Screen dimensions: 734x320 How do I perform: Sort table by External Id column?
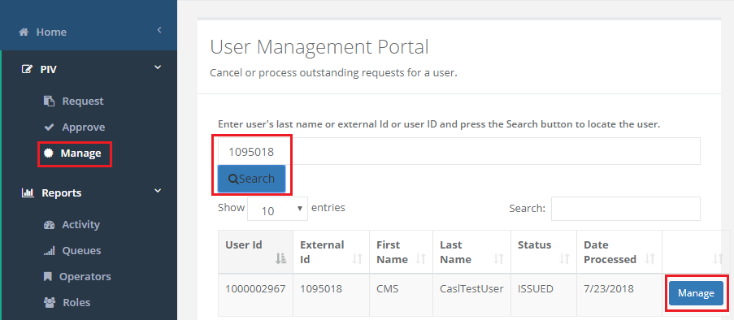pos(332,252)
